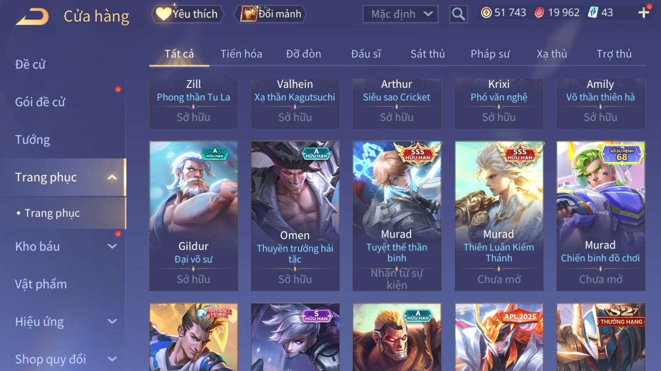Switch to the Pháp sư tab
Image resolution: width=661 pixels, height=371 pixels.
490,54
